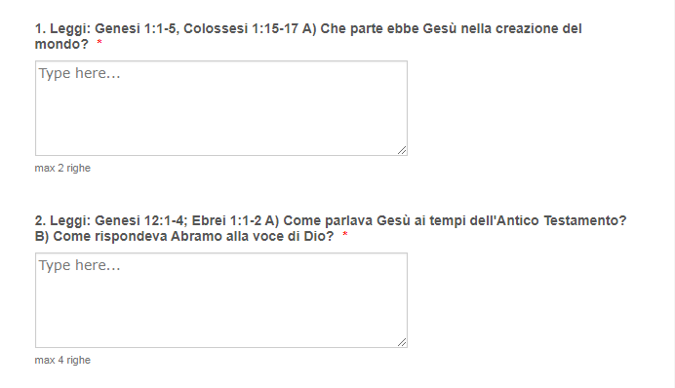Click the answer box for question 2
This screenshot has width=675, height=388.
point(221,300)
